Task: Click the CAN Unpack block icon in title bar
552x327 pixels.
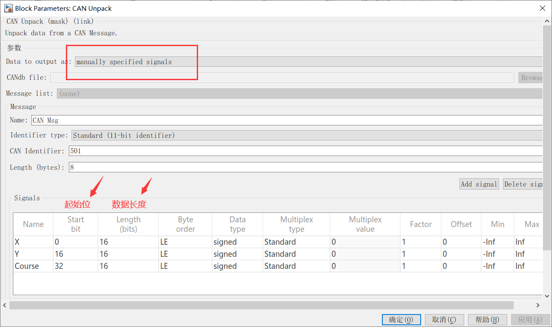Action: (9, 8)
